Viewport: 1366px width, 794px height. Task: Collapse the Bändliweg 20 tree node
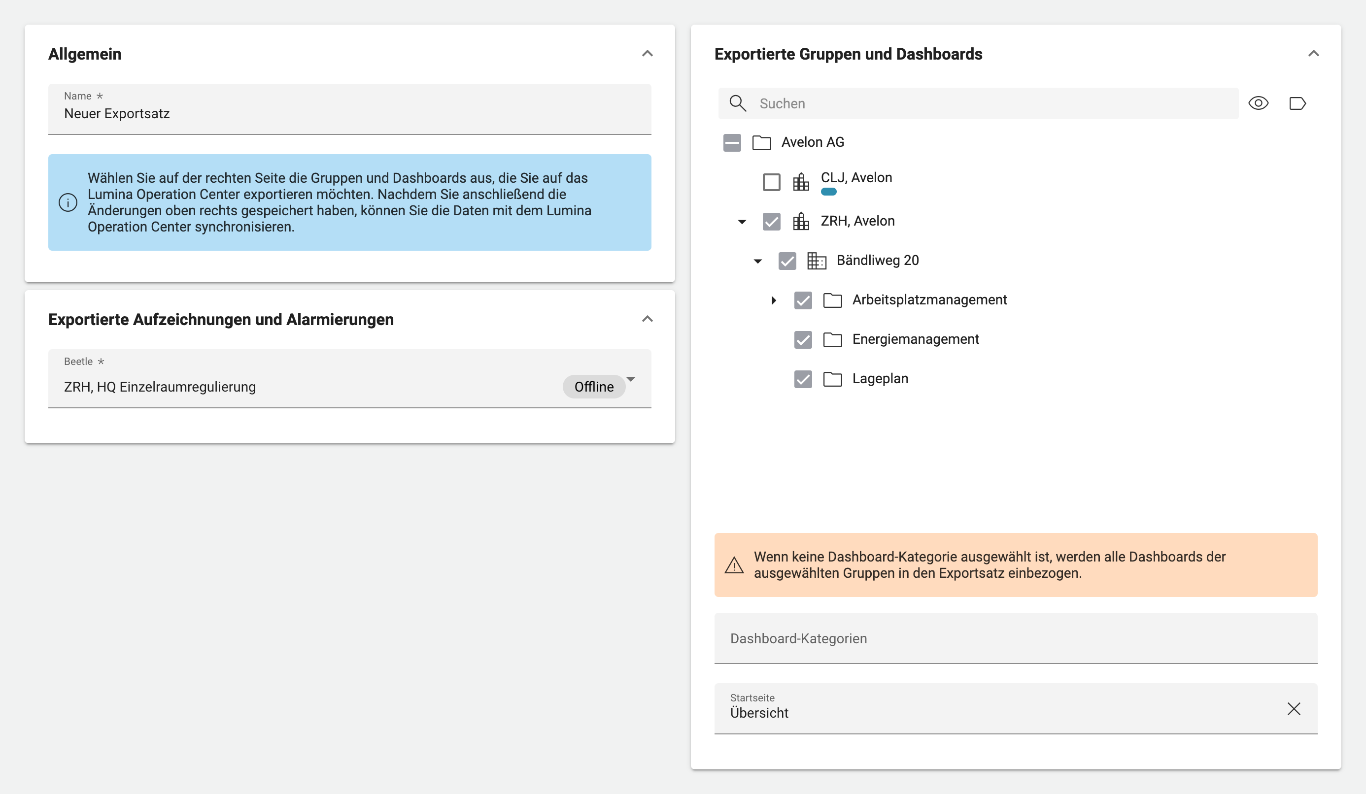[757, 261]
